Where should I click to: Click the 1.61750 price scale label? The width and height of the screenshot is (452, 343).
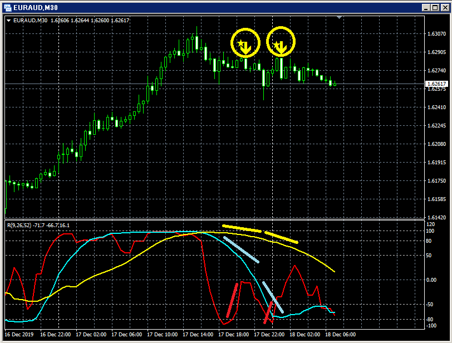[x=436, y=181]
